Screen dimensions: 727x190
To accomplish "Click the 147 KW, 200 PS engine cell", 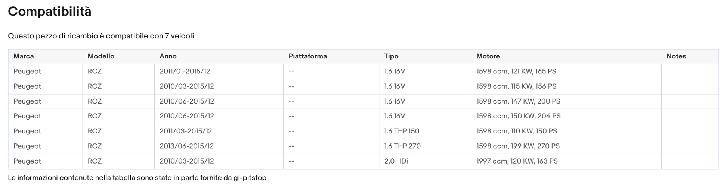I will (x=566, y=101).
